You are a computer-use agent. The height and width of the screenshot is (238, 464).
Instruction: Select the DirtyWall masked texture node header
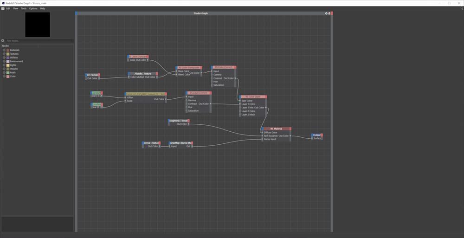[x=146, y=94]
